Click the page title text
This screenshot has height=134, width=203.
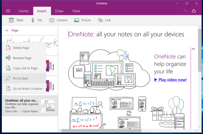click(126, 34)
